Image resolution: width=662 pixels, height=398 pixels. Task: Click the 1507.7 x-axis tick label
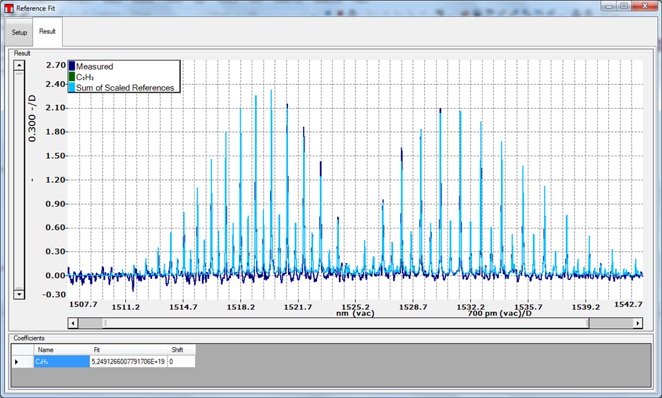click(x=83, y=304)
